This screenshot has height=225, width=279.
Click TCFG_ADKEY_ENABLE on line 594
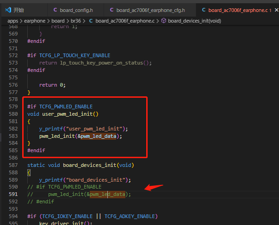tap(130, 217)
